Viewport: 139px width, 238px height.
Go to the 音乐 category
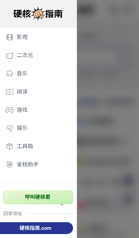click(x=22, y=73)
